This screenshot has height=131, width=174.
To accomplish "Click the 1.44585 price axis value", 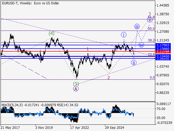I will (163, 5).
